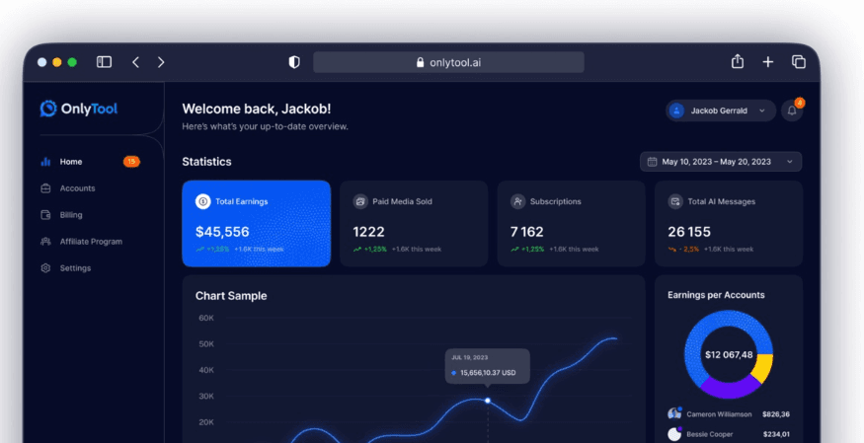Screen dimensions: 864x443
Task: Click the calendar icon in date range
Action: [652, 162]
